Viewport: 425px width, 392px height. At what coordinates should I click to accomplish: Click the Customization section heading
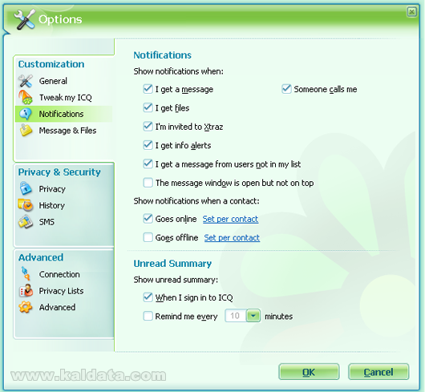(x=51, y=64)
